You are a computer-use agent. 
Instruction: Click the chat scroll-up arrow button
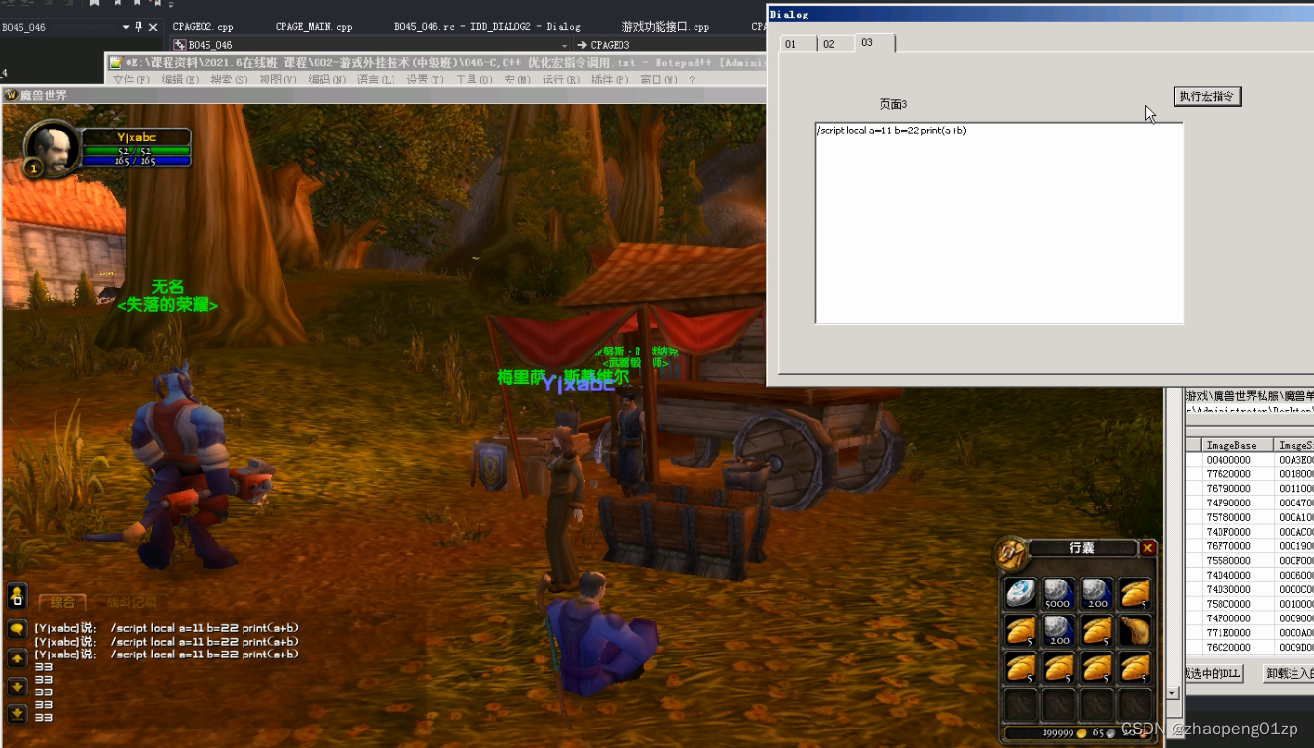(x=17, y=658)
